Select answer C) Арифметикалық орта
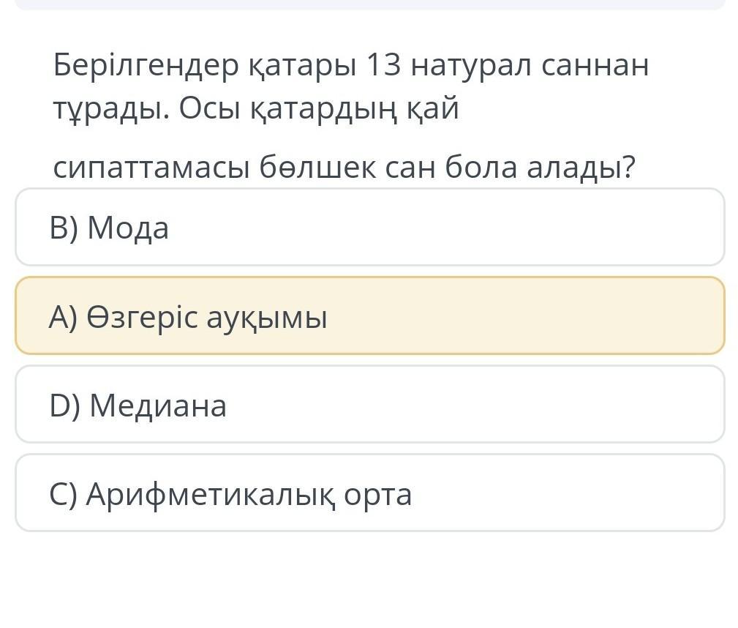 (x=369, y=493)
